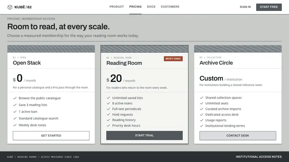Open the Product nav item
Viewport: 289px width, 162px height.
[x=117, y=7]
